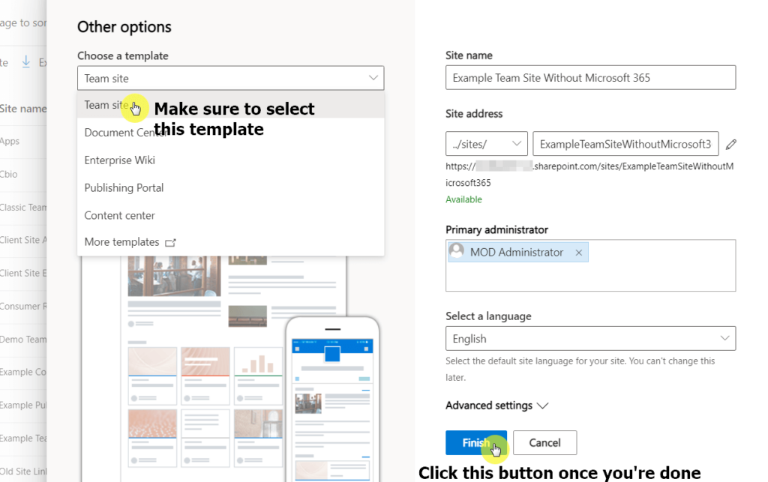
Task: Click the More templates external-link icon
Action: coord(170,243)
